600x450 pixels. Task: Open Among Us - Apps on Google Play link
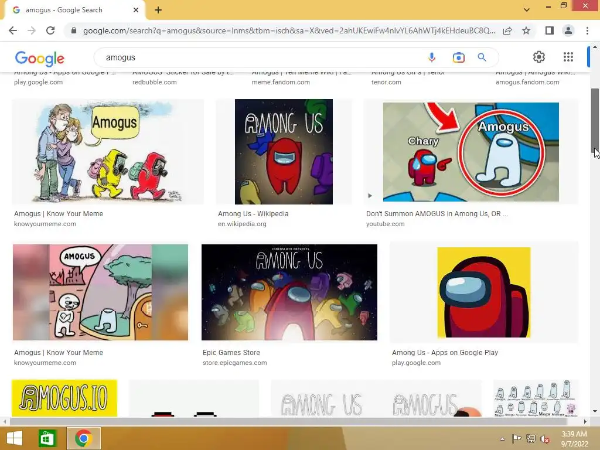click(445, 353)
